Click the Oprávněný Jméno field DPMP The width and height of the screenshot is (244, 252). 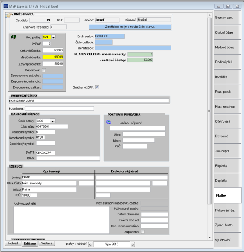58,177
